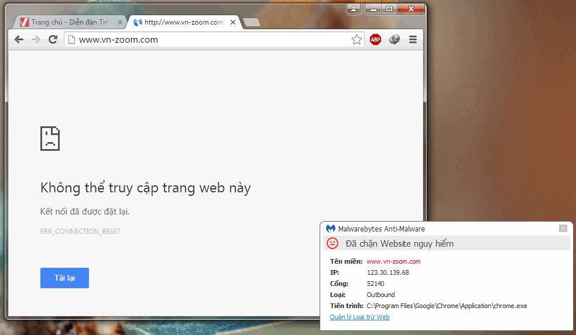Image resolution: width=576 pixels, height=335 pixels.
Task: Close the vn-zoom.com tab
Action: 233,22
